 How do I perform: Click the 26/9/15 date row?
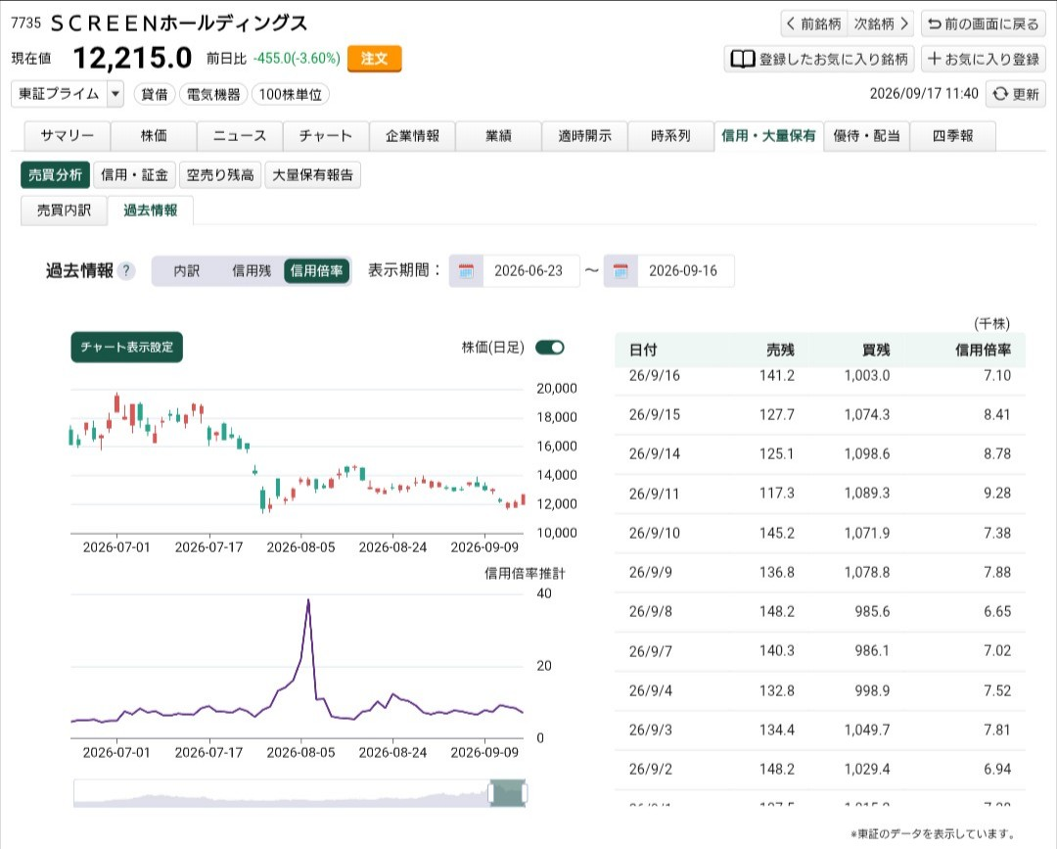point(820,415)
